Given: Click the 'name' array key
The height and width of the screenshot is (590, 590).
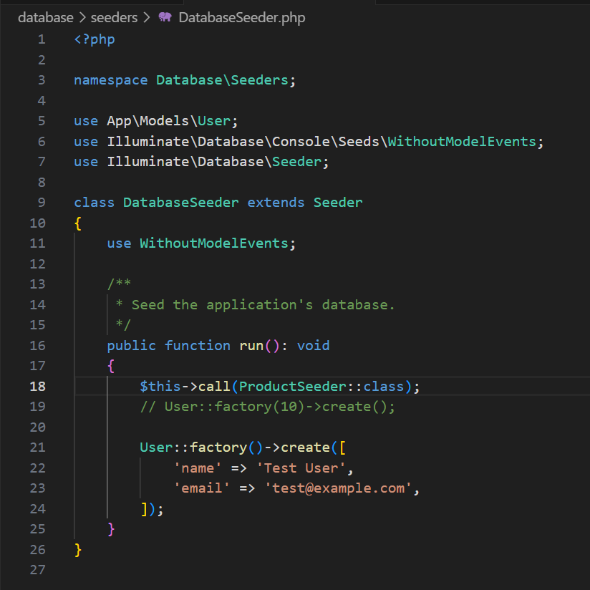Looking at the screenshot, I should pyautogui.click(x=198, y=468).
